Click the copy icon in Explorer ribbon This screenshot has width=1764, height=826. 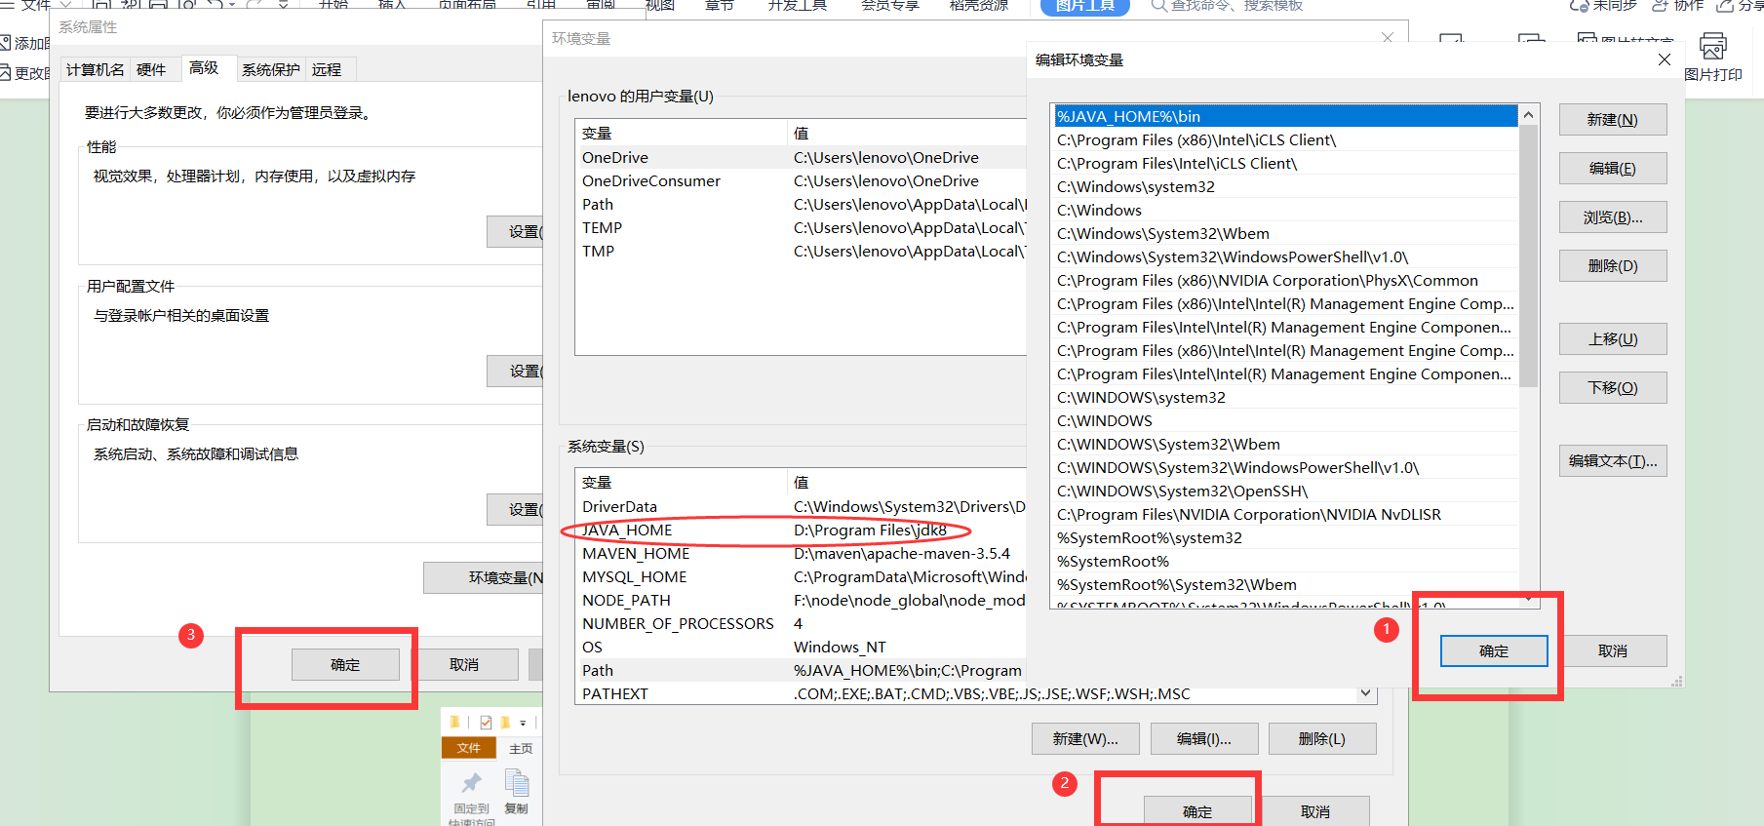pyautogui.click(x=517, y=783)
